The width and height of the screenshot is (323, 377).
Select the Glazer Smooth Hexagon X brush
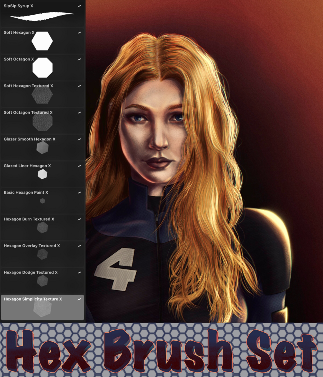(x=42, y=148)
